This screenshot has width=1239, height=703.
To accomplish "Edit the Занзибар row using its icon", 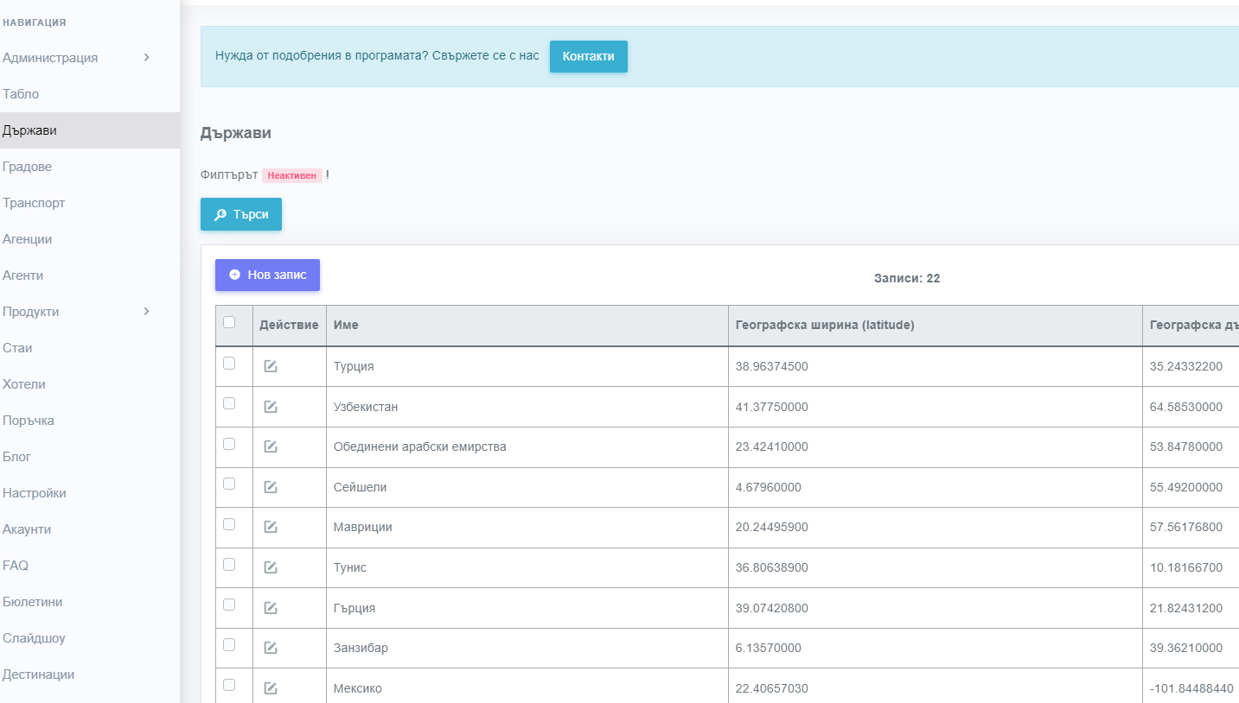I will pos(271,648).
